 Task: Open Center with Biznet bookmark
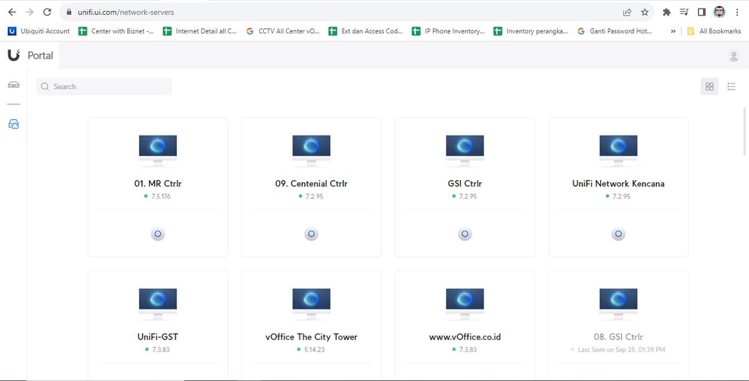[116, 31]
